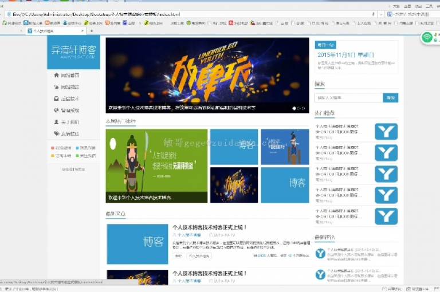The height and width of the screenshot is (292, 440).
Task: Open the first article's blue 博客 thumbnail
Action: coord(137,244)
